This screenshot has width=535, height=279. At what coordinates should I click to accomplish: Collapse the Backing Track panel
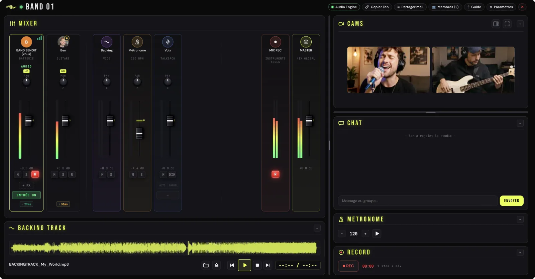point(317,228)
